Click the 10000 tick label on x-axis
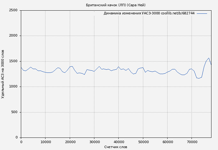The image size is (218, 150). [x=45, y=142]
